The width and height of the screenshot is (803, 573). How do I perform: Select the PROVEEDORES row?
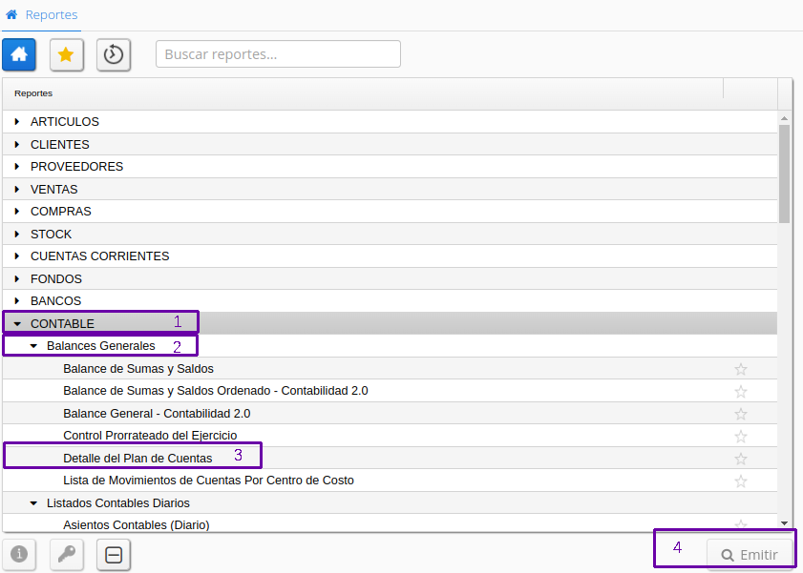(390, 167)
